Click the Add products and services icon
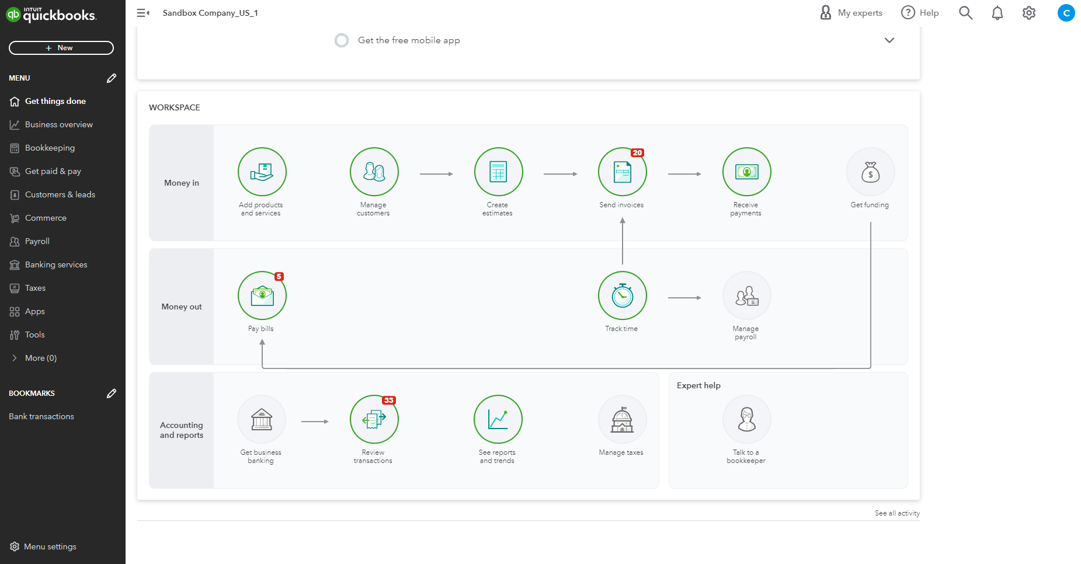The height and width of the screenshot is (564, 1081). [262, 172]
